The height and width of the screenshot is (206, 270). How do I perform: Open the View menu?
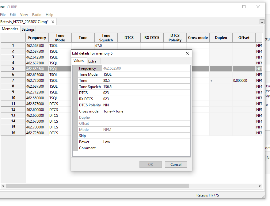tap(24, 15)
